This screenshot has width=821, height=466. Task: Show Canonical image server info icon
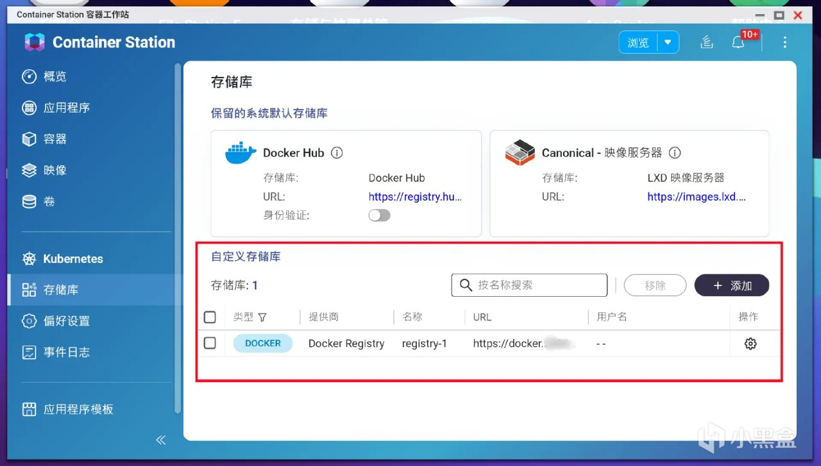tap(675, 153)
